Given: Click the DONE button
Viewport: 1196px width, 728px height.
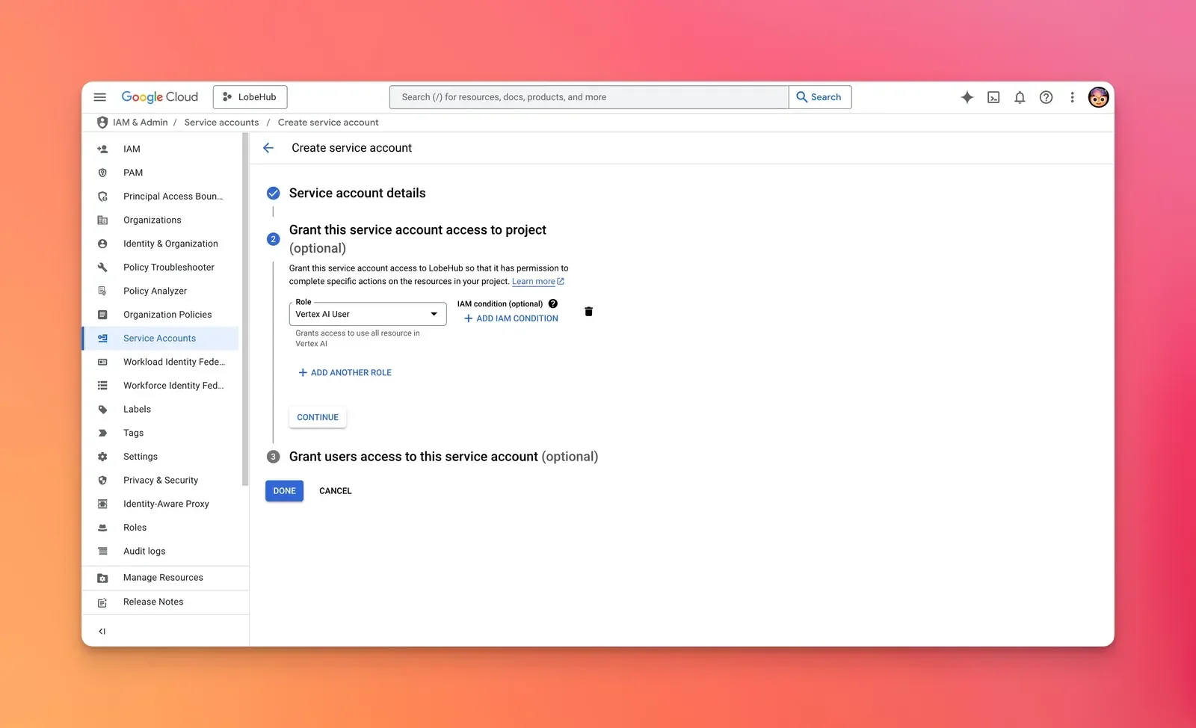Looking at the screenshot, I should [284, 491].
